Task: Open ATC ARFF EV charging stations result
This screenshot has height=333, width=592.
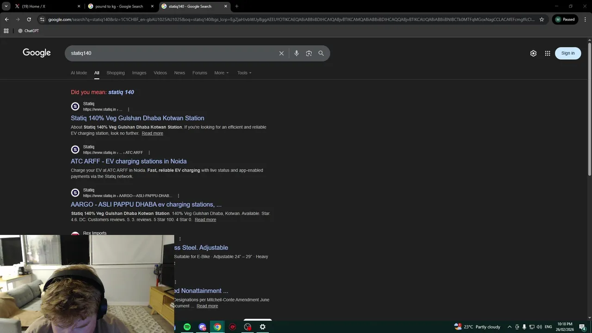Action: point(129,161)
